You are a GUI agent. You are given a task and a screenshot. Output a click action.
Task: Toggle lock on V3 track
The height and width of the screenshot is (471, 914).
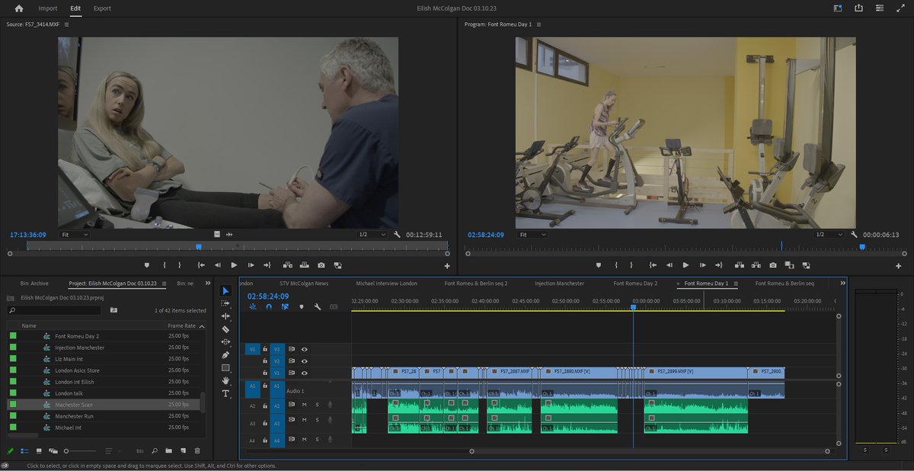(265, 349)
